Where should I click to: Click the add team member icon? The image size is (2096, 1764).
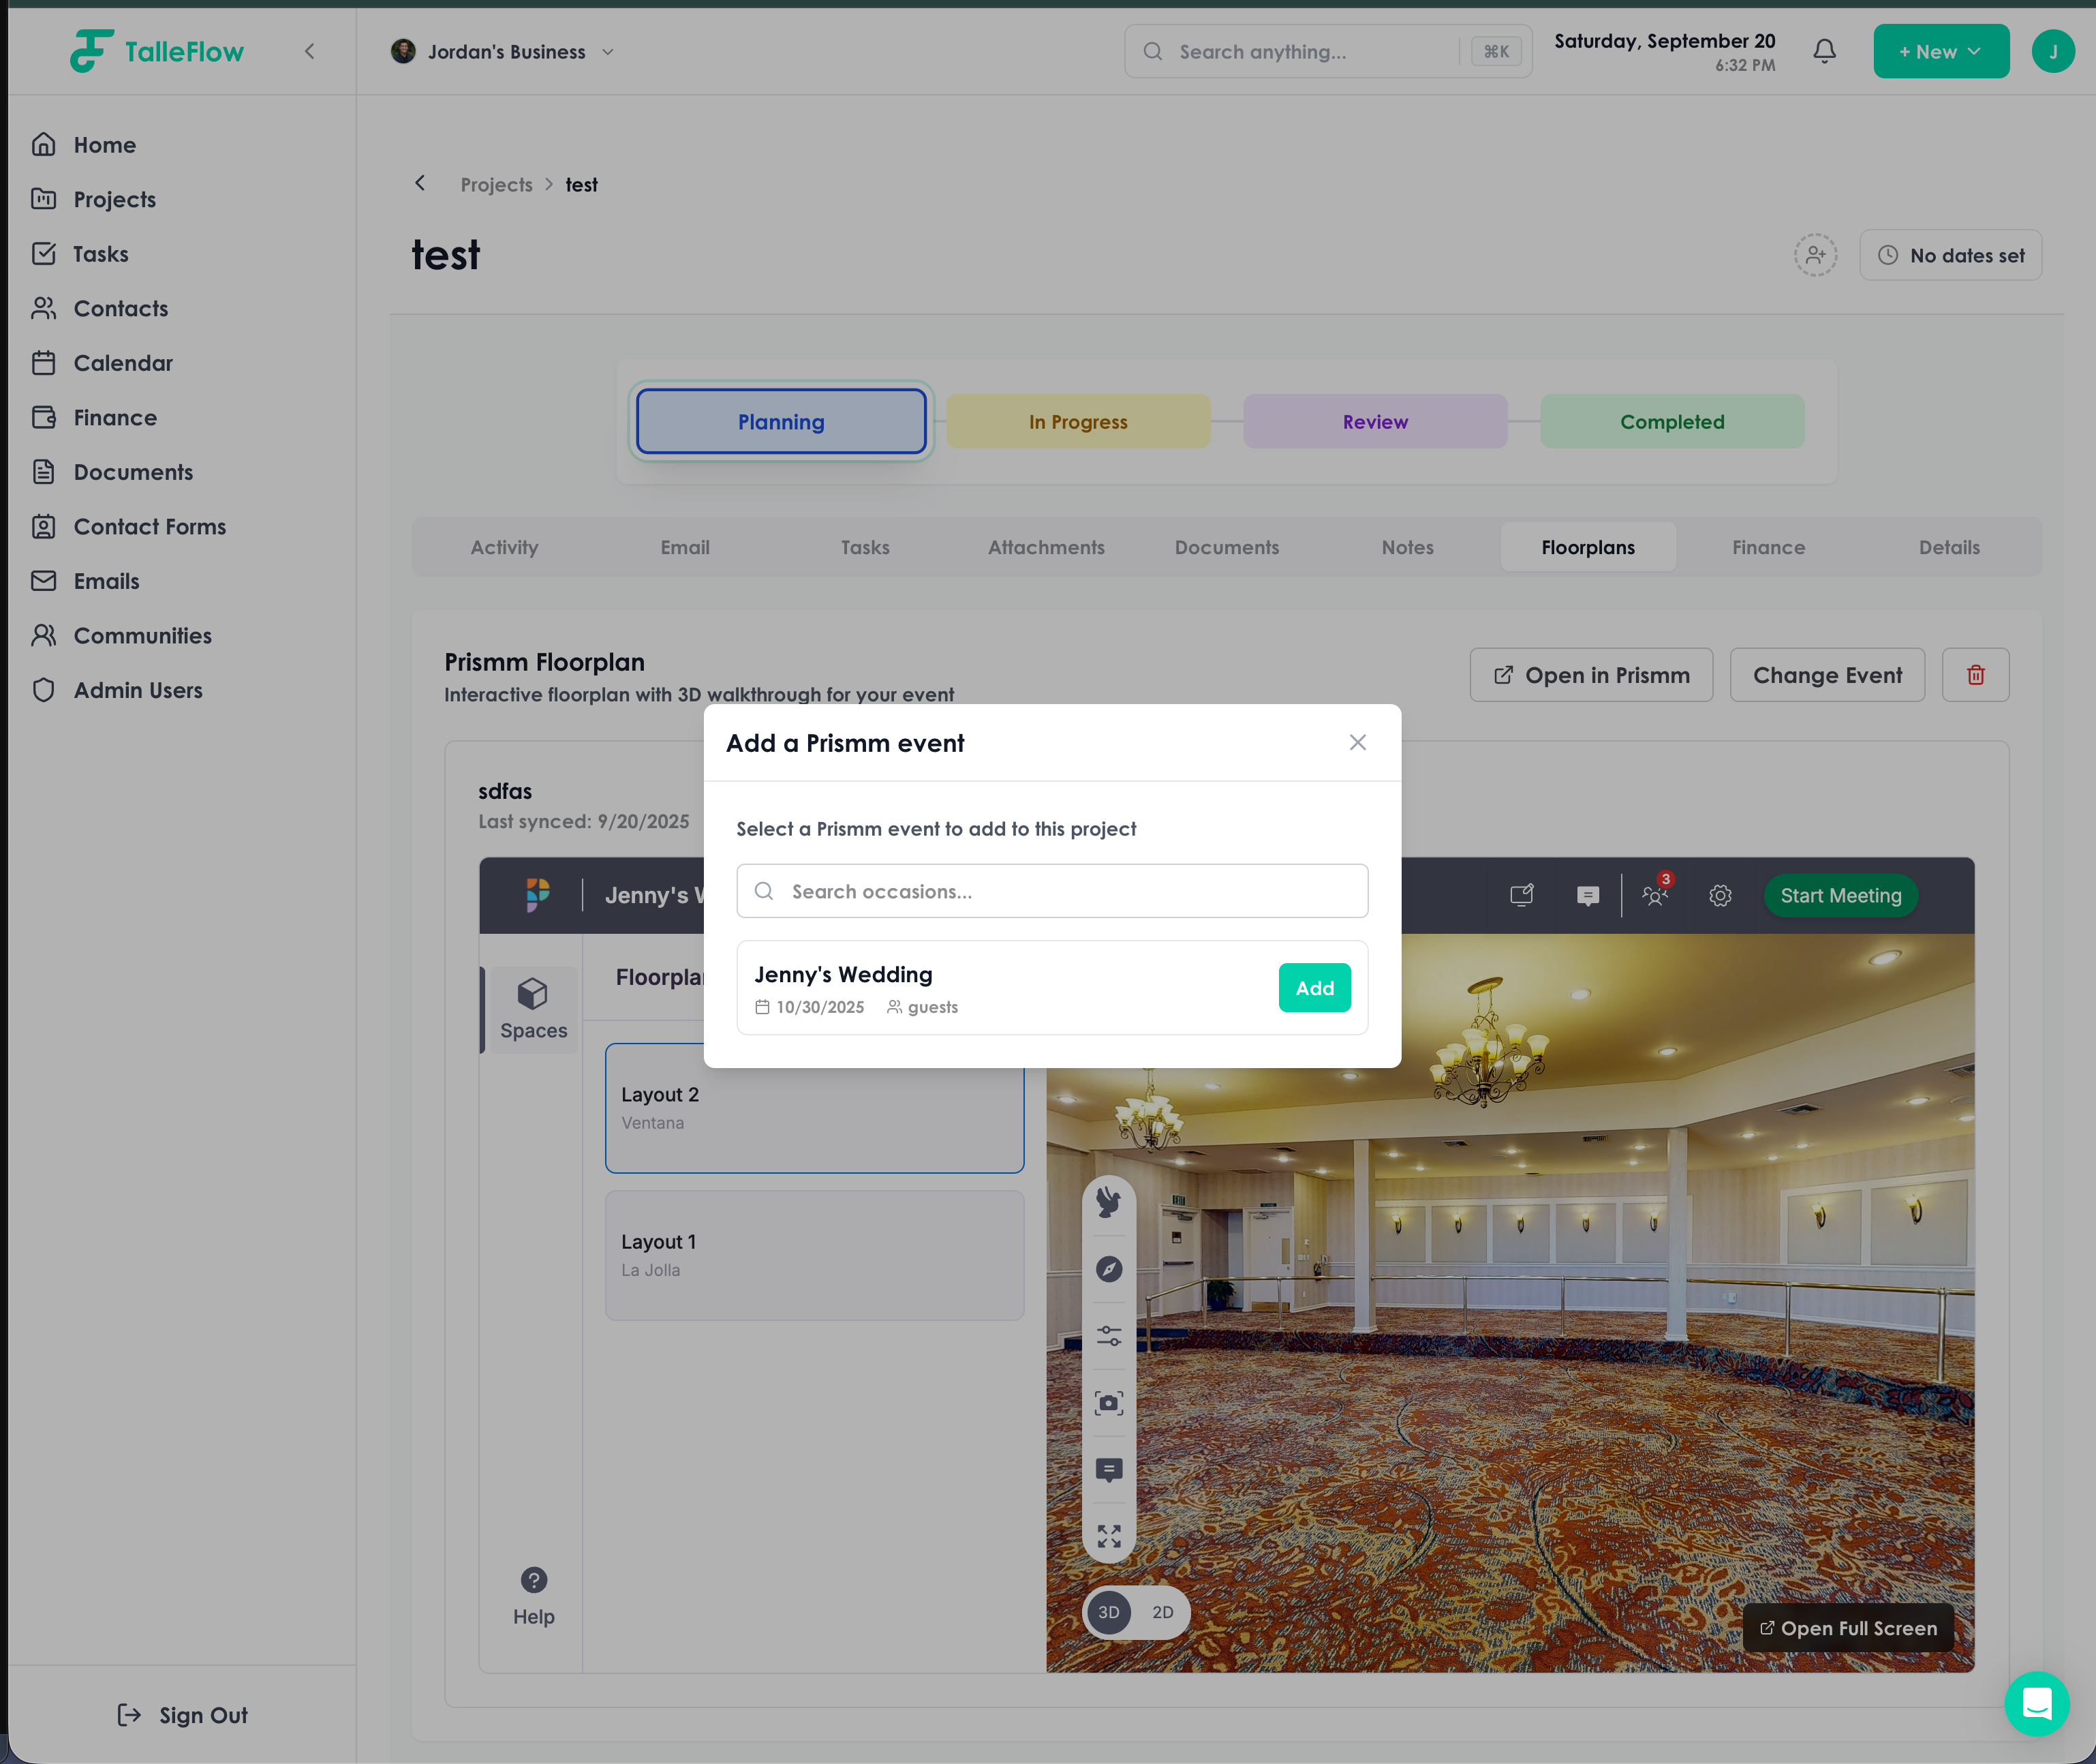coord(1815,255)
